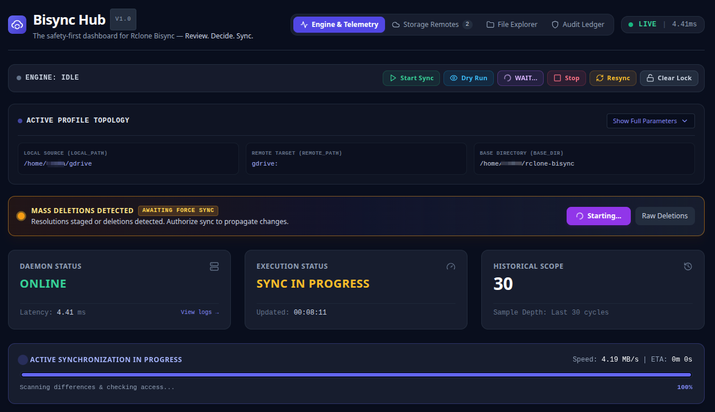
Task: Click the synchronization progress bar
Action: (356, 375)
